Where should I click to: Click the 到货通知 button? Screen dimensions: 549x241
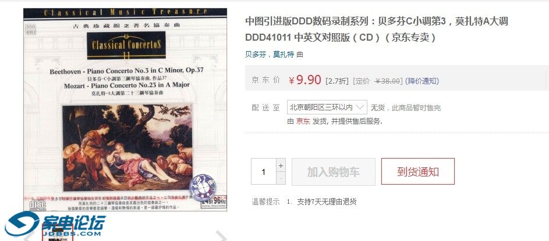point(418,171)
